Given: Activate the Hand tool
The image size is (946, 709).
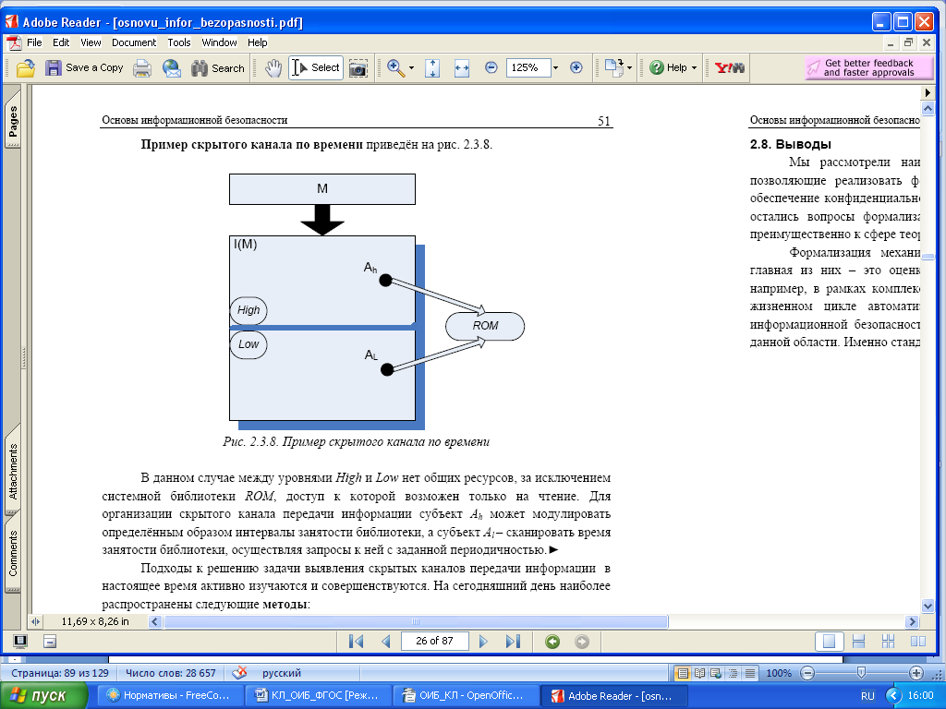Looking at the screenshot, I should 273,68.
